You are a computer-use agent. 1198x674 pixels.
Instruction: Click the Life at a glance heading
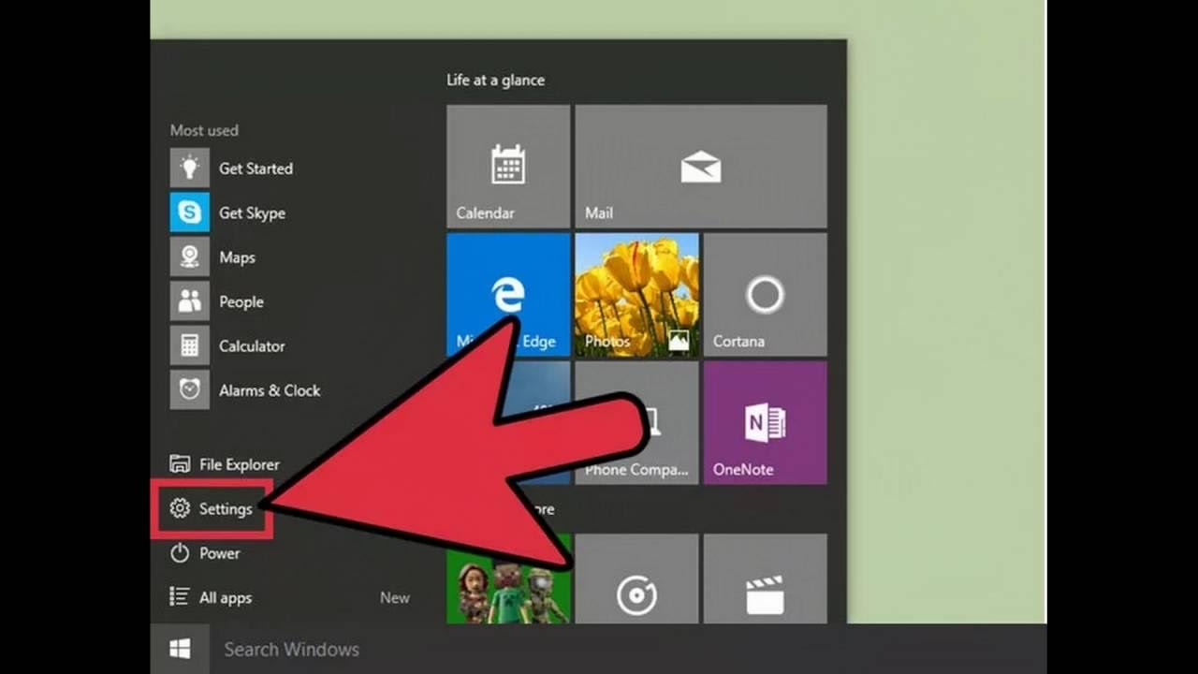pos(495,81)
